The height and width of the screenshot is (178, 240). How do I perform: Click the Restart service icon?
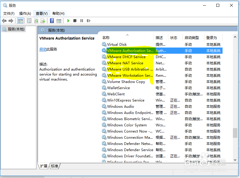[x=88, y=21]
